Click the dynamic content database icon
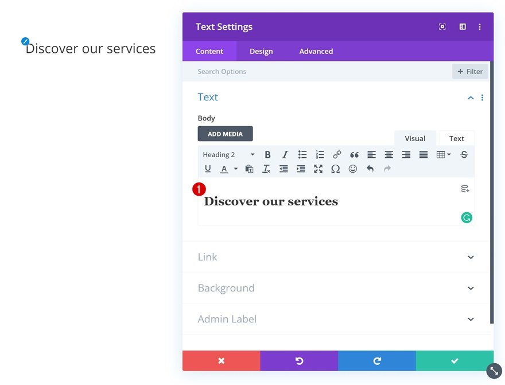 [x=465, y=189]
